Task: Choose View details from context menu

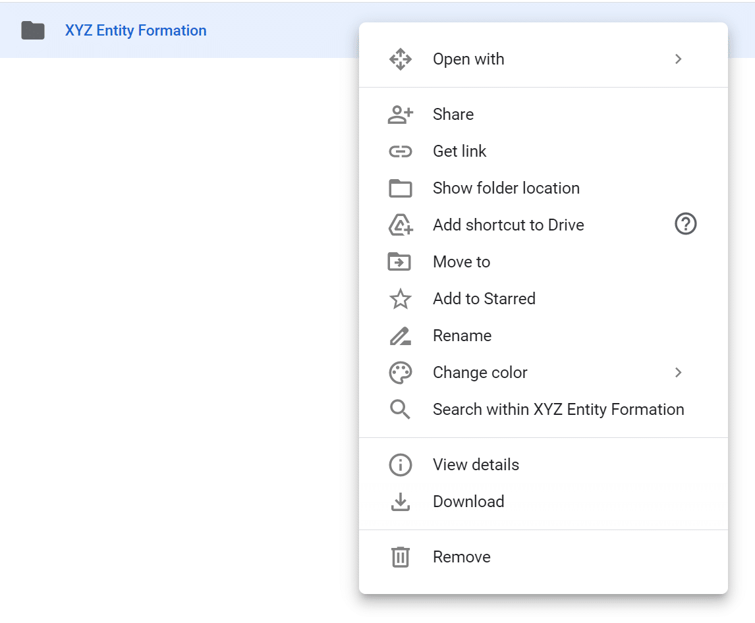Action: [543, 465]
